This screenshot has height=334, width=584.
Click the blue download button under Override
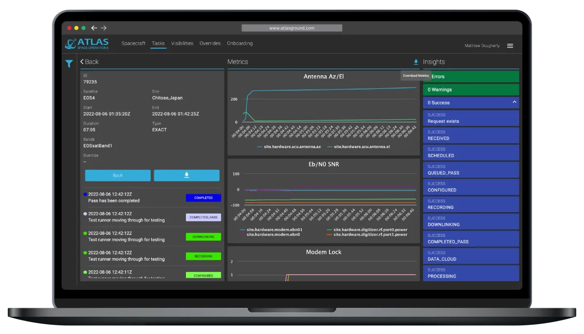187,175
